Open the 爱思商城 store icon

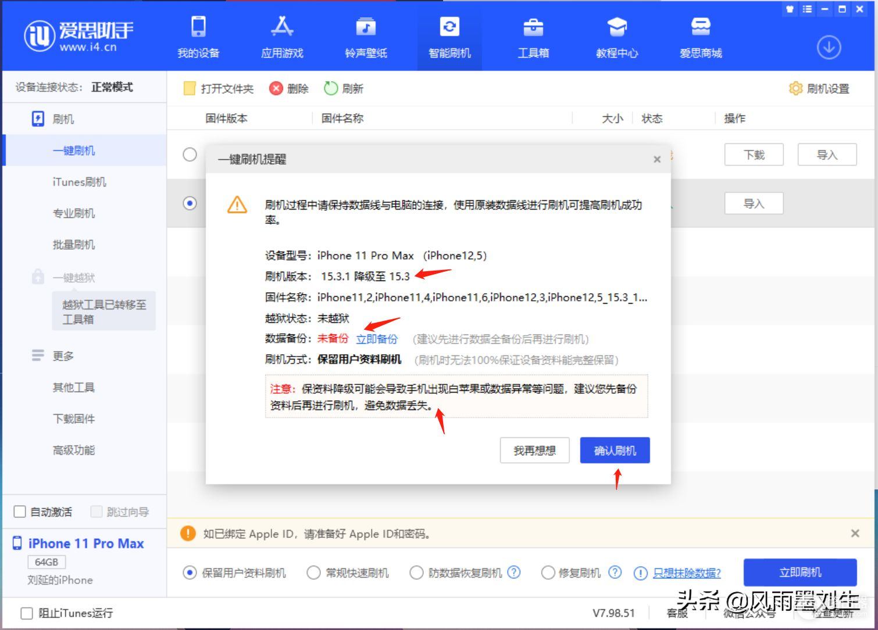701,27
